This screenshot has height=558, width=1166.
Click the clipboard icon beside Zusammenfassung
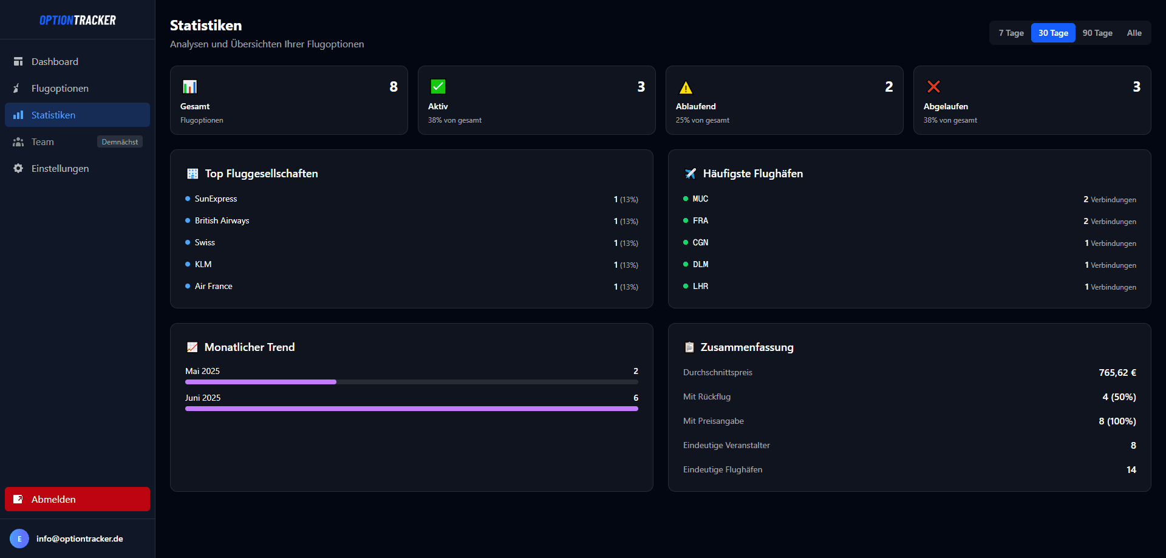[689, 347]
